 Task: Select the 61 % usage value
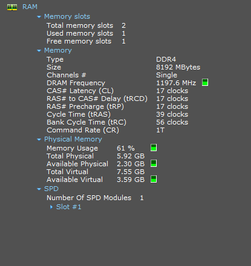[x=126, y=148]
